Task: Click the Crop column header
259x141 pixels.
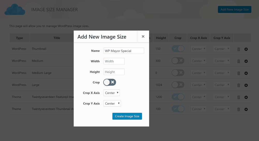Action: (178, 38)
